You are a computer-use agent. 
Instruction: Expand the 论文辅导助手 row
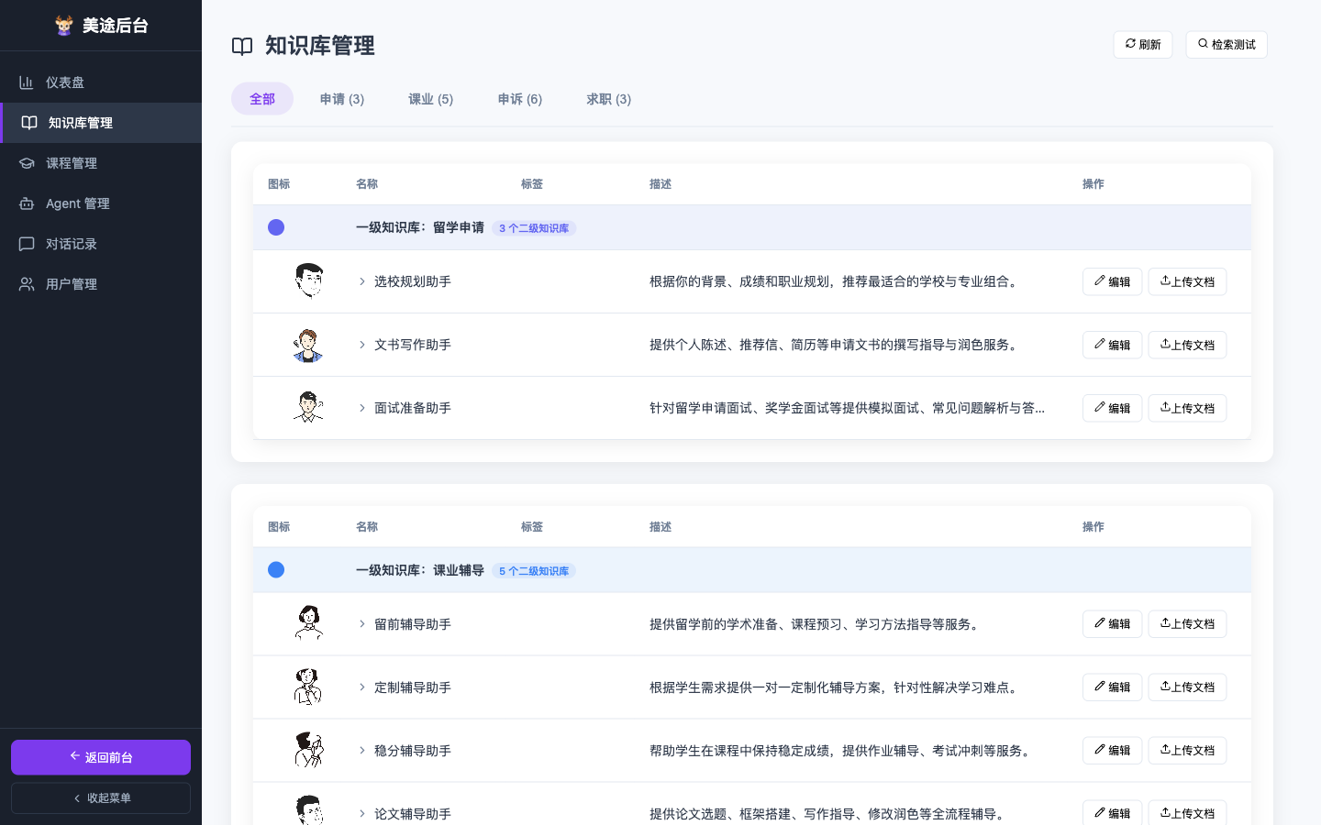pos(362,814)
